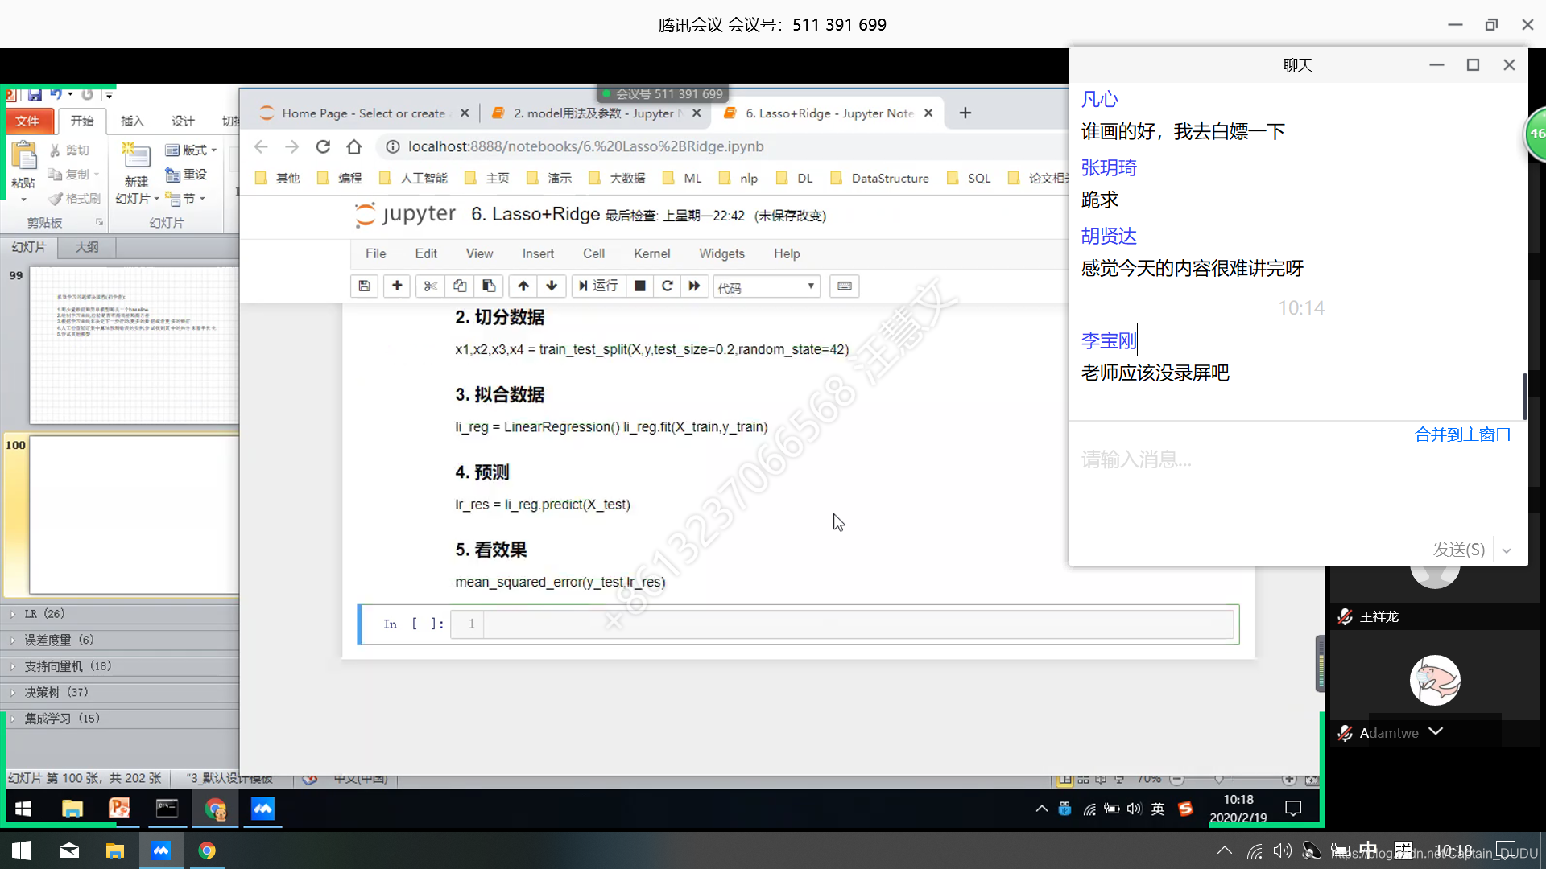
Task: Interrupt the kernel with the stop icon
Action: [x=639, y=286]
